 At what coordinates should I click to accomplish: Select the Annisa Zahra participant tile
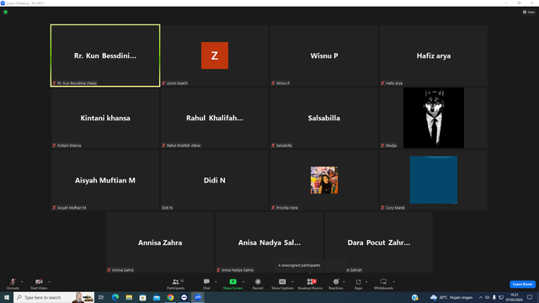[x=160, y=242]
